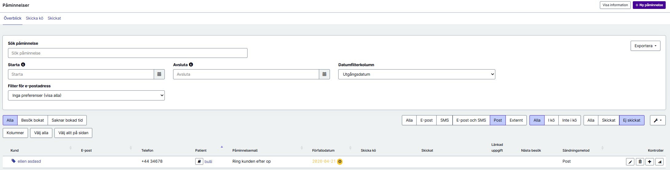Click the plus icon in the Kontroller column

click(x=649, y=162)
